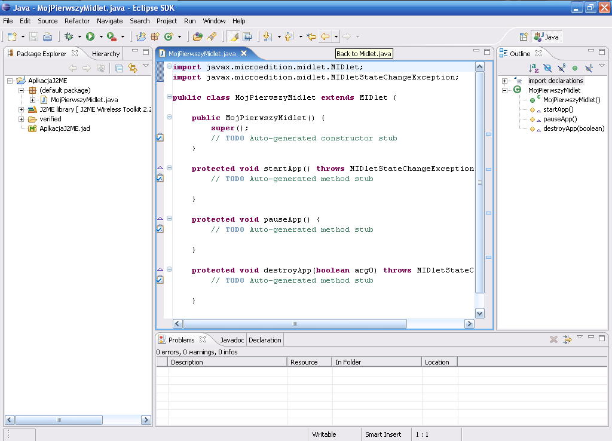
Task: Click the task marker beside constructor stub comment
Action: pyautogui.click(x=160, y=137)
